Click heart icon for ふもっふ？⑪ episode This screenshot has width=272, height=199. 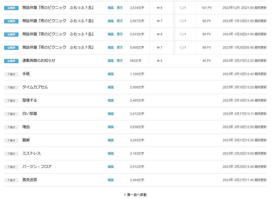158,34
